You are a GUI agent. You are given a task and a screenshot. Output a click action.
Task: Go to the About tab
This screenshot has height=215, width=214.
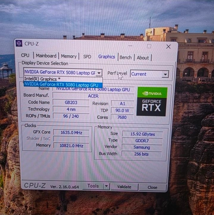pyautogui.click(x=143, y=58)
